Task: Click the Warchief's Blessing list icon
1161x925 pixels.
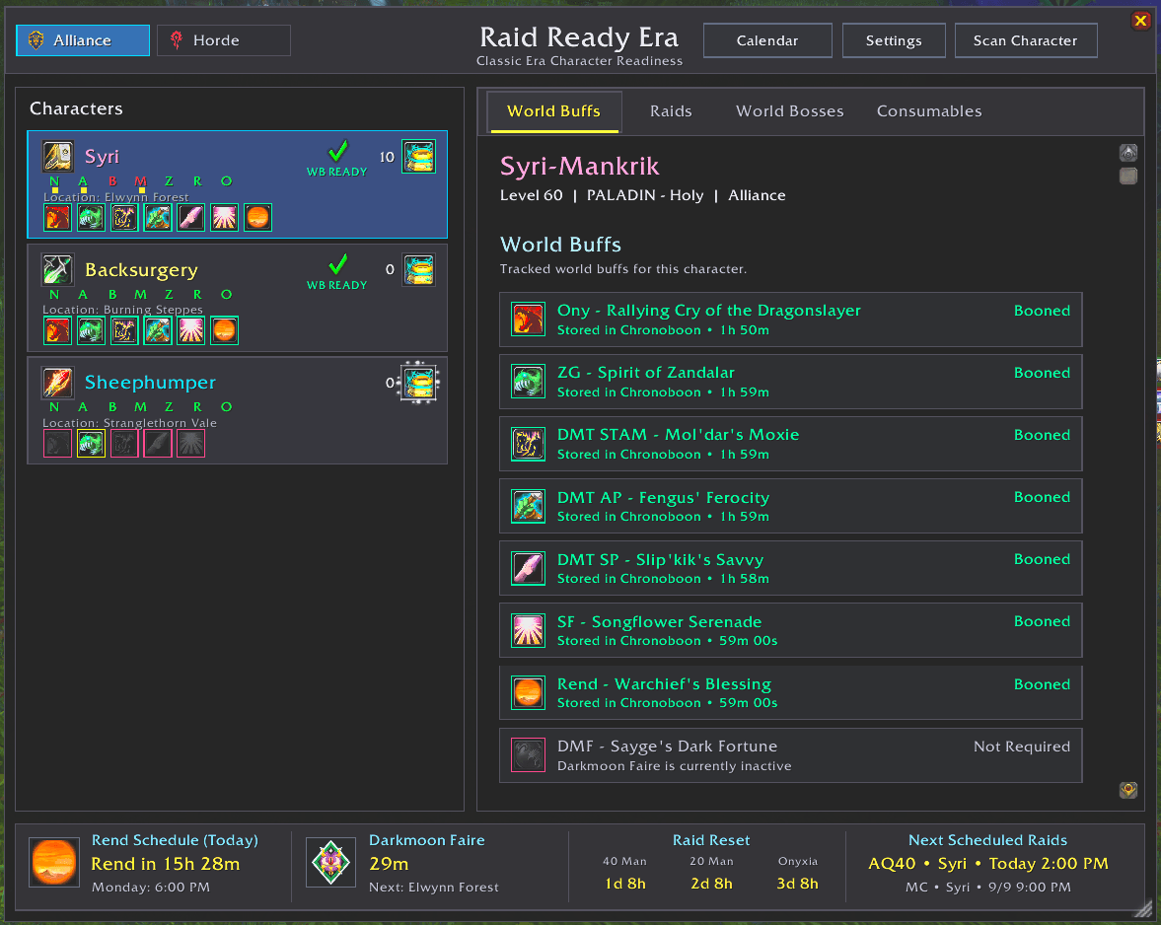Action: coord(529,692)
